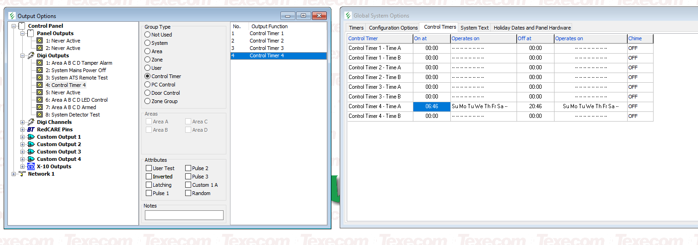The image size is (698, 245).
Task: Click the Digi Channels key icon
Action: click(31, 122)
